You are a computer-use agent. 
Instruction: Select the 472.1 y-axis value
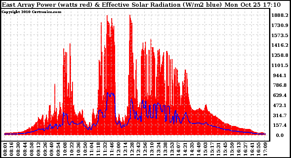click(280, 105)
